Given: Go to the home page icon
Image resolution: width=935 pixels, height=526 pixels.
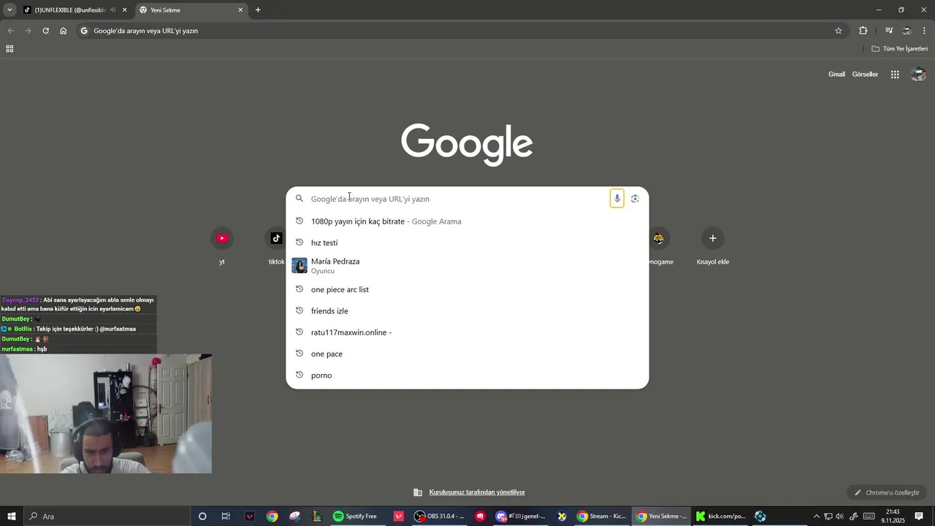Looking at the screenshot, I should (x=64, y=31).
